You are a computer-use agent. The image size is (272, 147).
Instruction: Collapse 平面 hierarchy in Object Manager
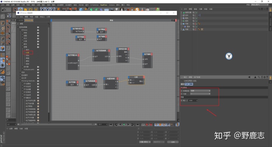pos(181,24)
